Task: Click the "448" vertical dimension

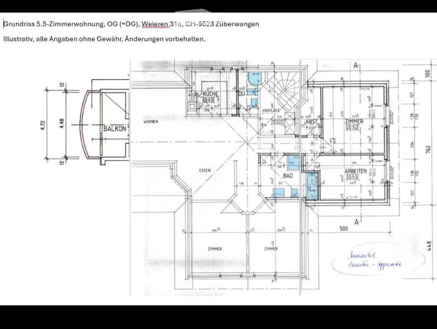Action: tap(429, 246)
